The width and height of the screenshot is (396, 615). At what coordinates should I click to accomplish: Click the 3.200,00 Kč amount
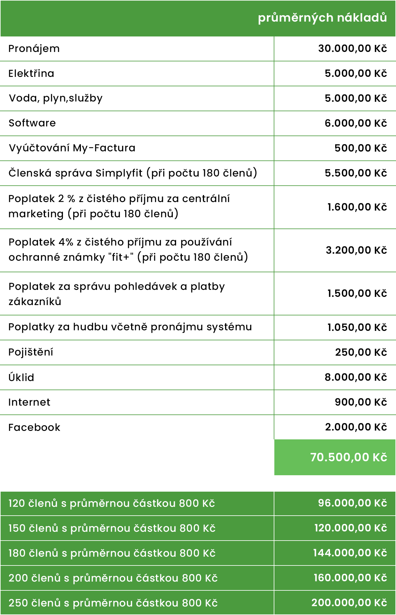[x=356, y=250]
